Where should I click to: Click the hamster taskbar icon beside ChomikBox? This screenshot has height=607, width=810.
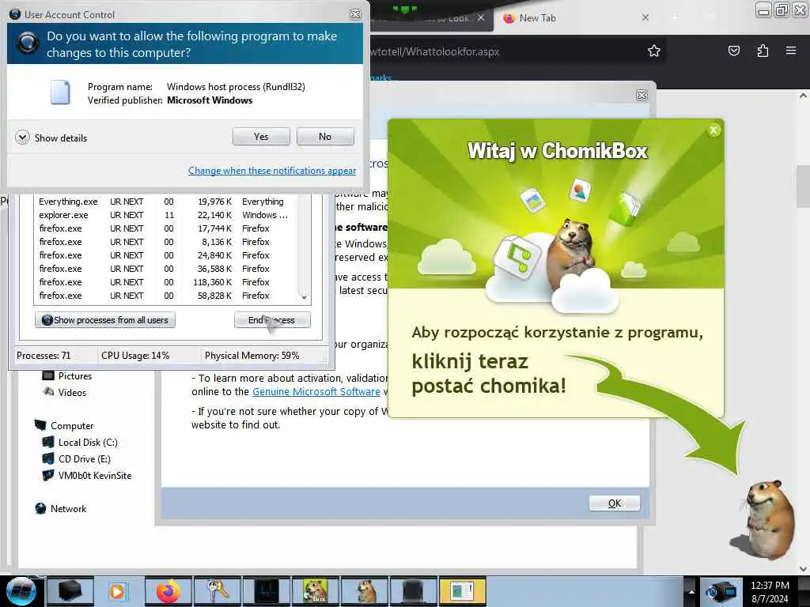(x=365, y=591)
